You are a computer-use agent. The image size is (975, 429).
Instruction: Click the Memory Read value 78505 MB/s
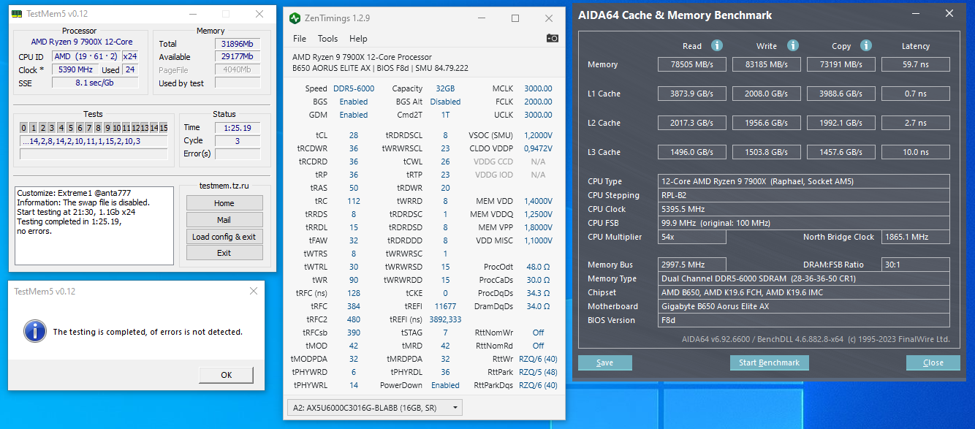(x=691, y=64)
